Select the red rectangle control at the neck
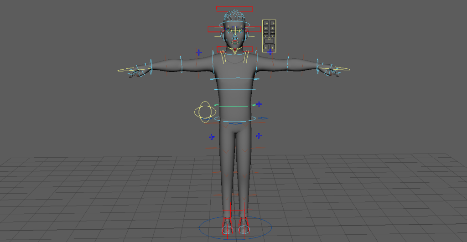 234,49
